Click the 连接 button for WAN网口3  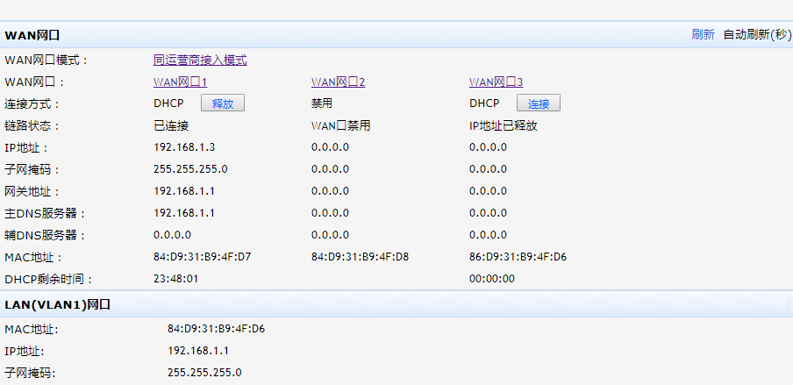pos(538,103)
